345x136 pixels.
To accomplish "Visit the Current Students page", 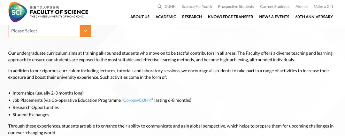I will 275,7.
